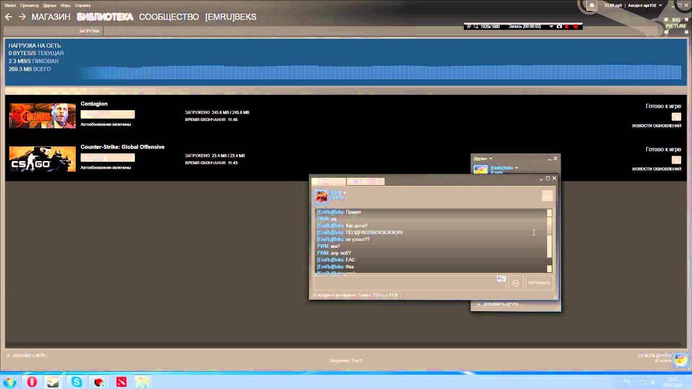This screenshot has width=692, height=389.
Task: Go to МАГАЗИН section
Action: point(51,17)
